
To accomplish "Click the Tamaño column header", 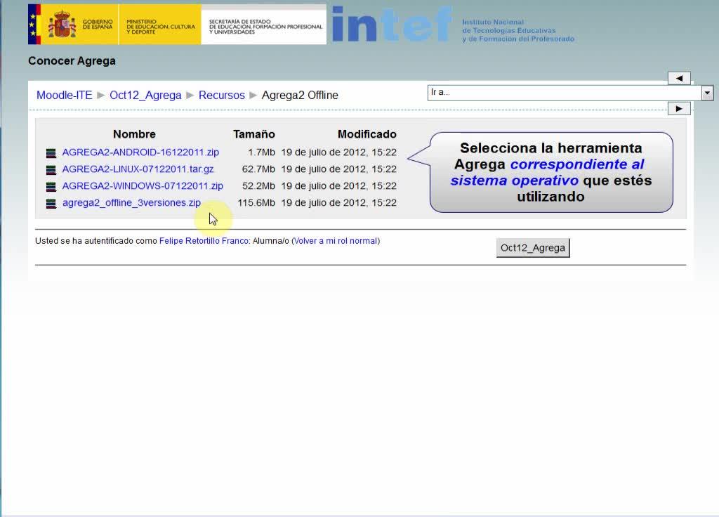I will (x=254, y=134).
